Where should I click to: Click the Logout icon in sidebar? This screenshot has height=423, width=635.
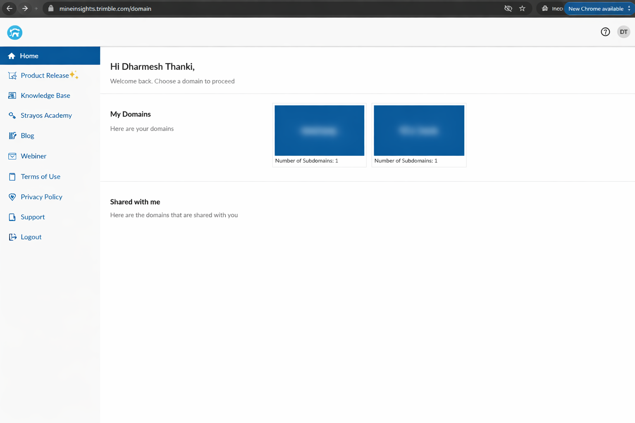coord(12,237)
